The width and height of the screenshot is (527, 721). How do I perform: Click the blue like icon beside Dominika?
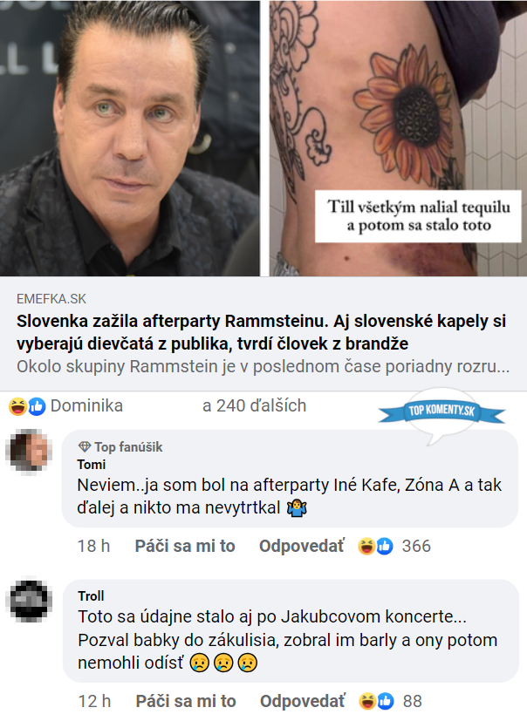37,406
